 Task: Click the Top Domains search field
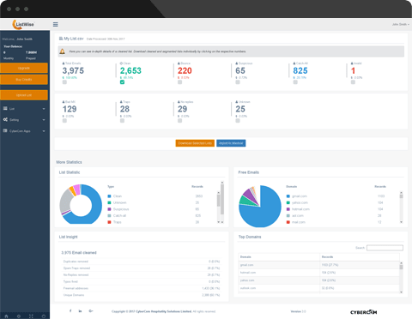click(x=385, y=248)
